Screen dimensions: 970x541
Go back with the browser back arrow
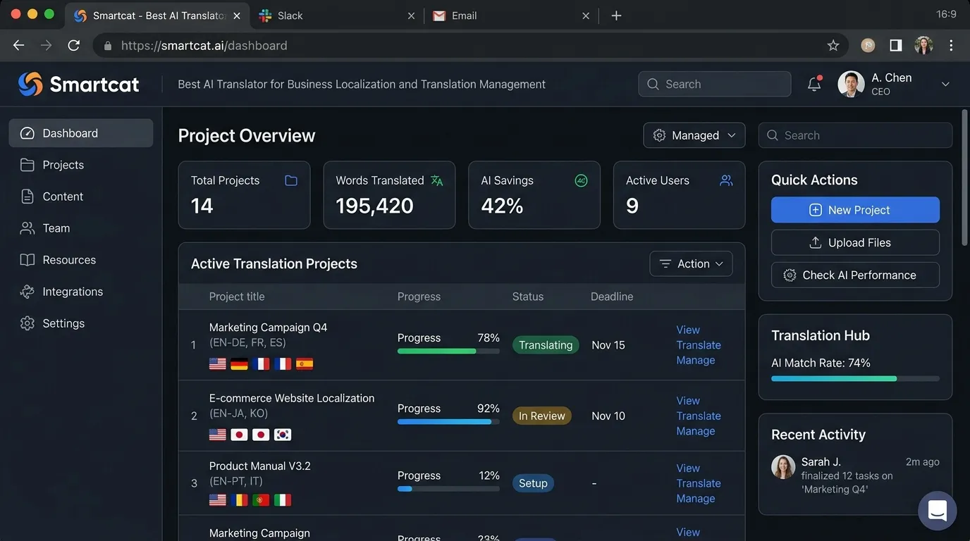[18, 45]
